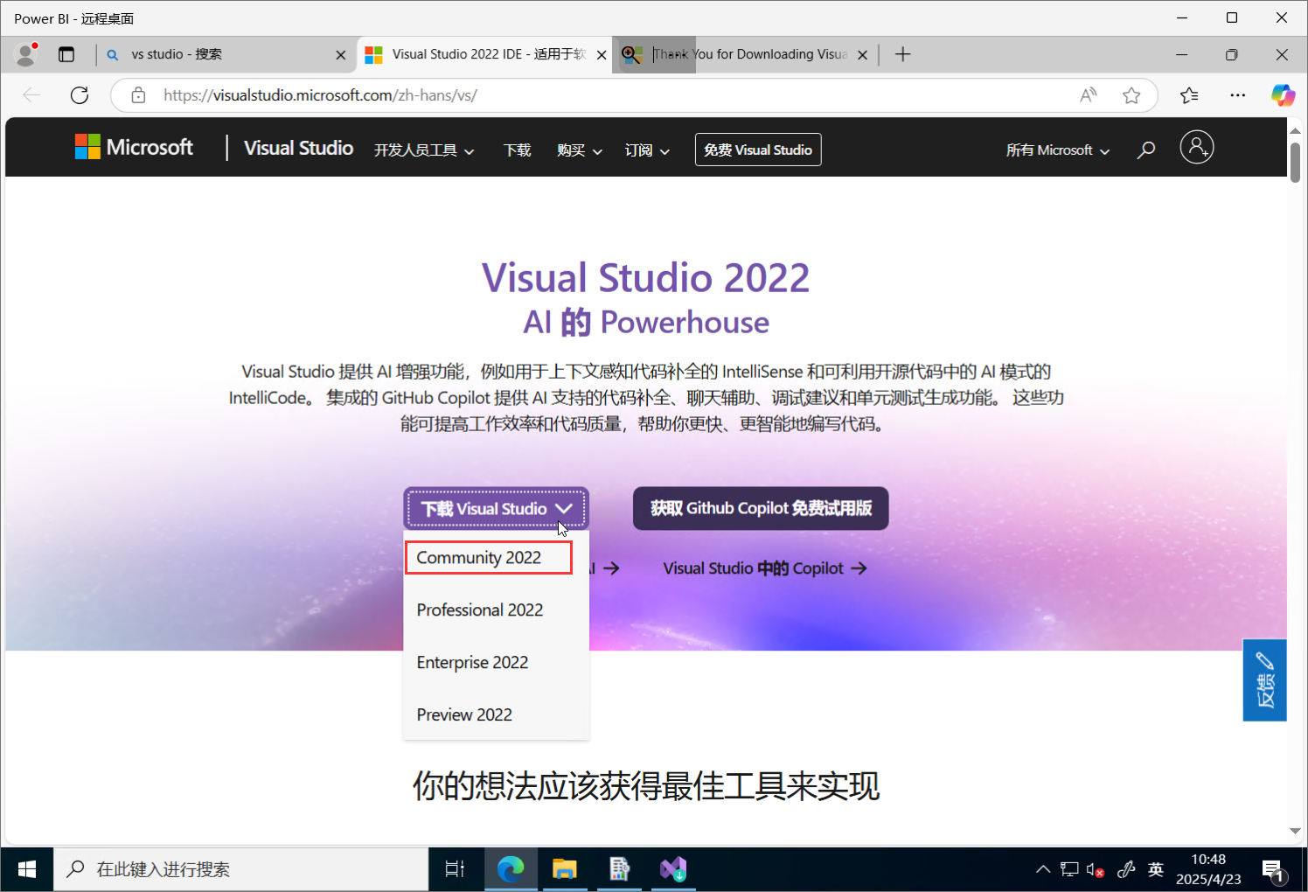Click the feedback 反馈 side button
The width and height of the screenshot is (1308, 892).
(x=1265, y=680)
